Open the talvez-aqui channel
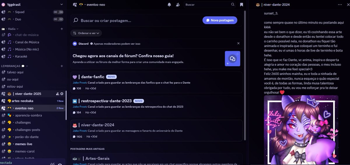The image size is (350, 165). tap(32, 72)
